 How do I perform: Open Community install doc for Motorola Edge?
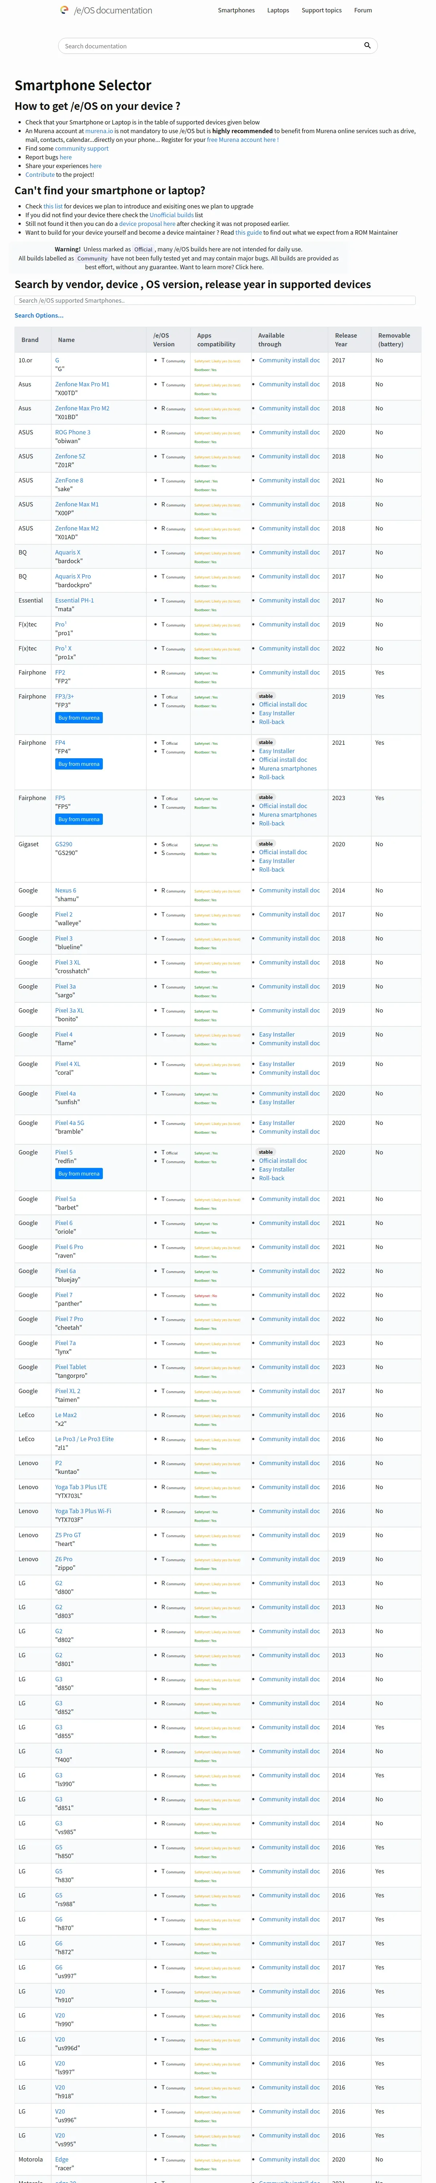click(290, 2159)
